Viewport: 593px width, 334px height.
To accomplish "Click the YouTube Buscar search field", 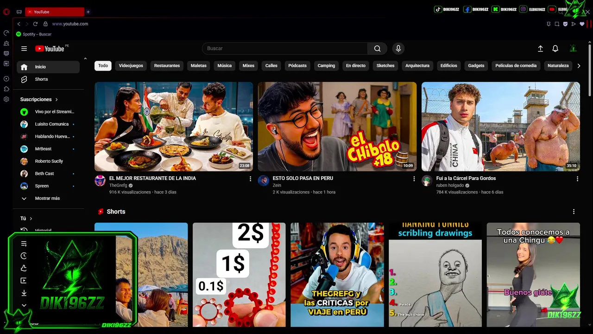I will 285,48.
